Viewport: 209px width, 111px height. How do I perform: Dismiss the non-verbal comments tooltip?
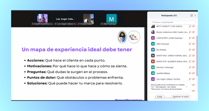coord(186,87)
